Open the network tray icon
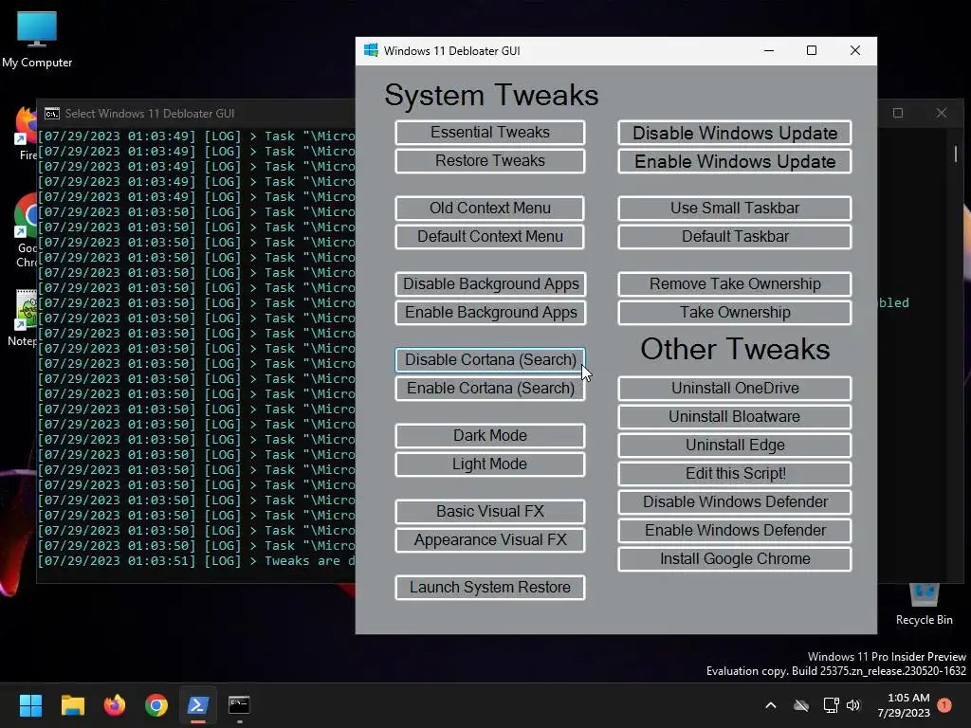The width and height of the screenshot is (971, 728). 831,705
